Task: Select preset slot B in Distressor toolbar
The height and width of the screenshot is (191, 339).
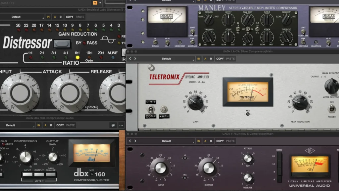Action: pos(61,17)
